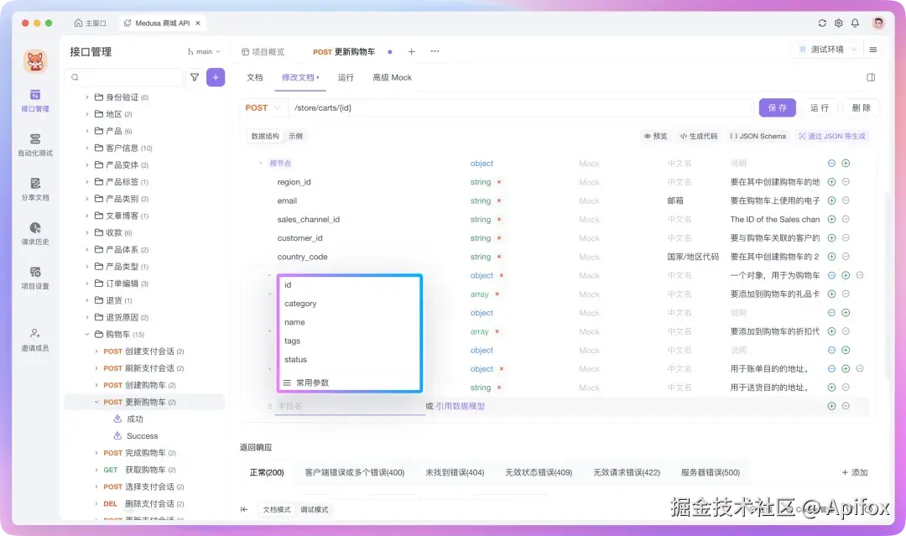The image size is (906, 536).
Task: Click the sidebar search input field
Action: (x=126, y=76)
